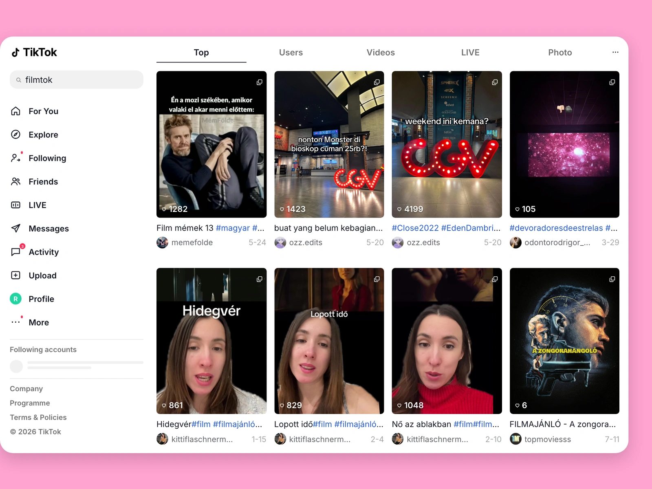
Task: Click the For You label
Action: click(x=44, y=111)
